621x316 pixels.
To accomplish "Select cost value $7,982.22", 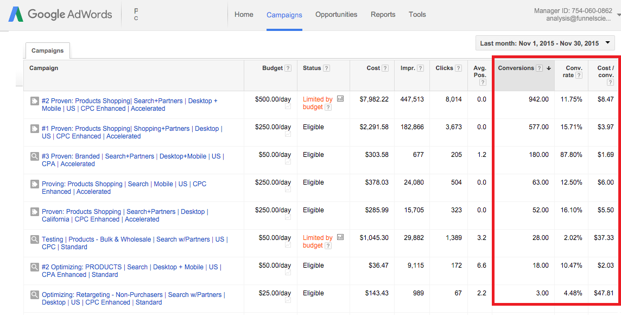I will [374, 99].
